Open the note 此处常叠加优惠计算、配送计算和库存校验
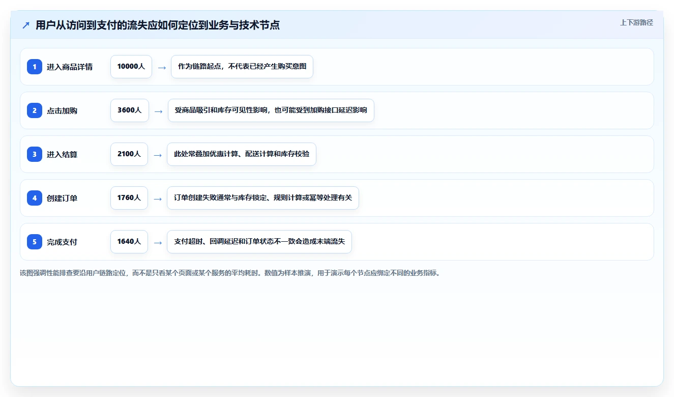Viewport: 674px width, 397px height. 242,154
